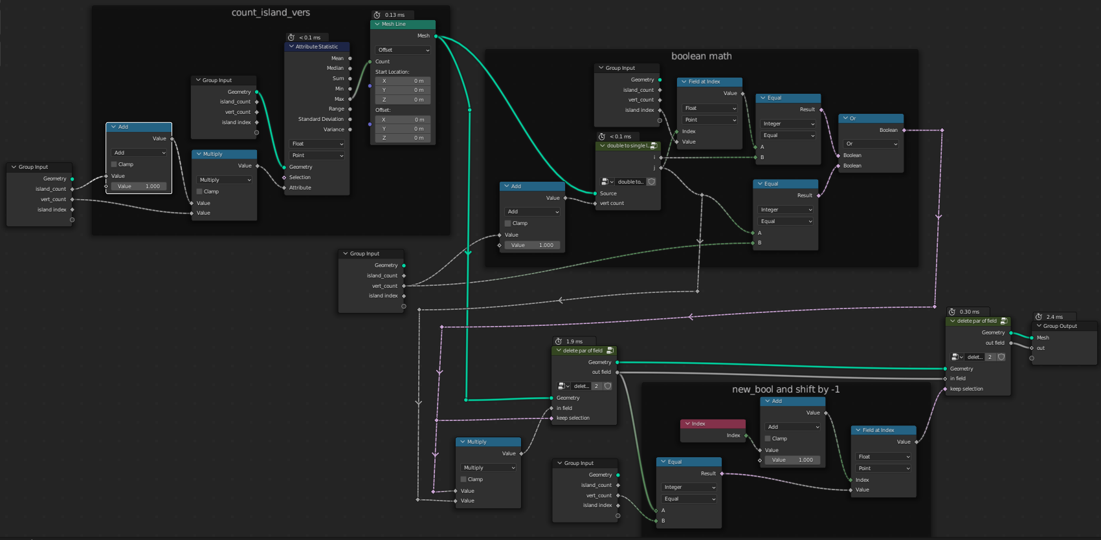The image size is (1101, 540).
Task: Click the empty socket at bottom of Group Output
Action: pyautogui.click(x=1032, y=358)
